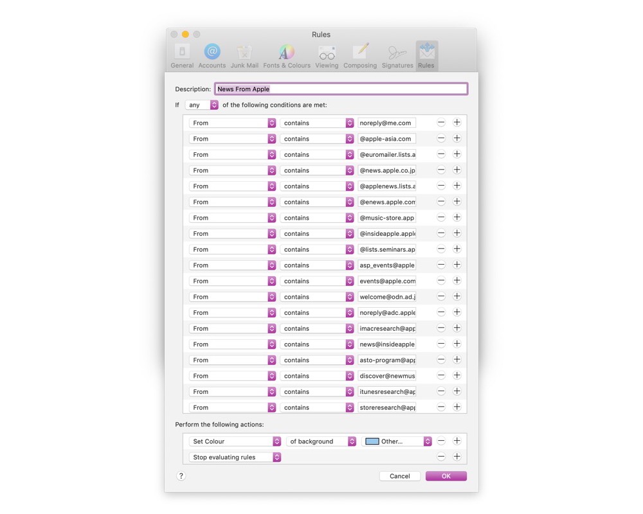Open the Stop evaluating rules dropdown
Screen dimensions: 643x514
235,457
